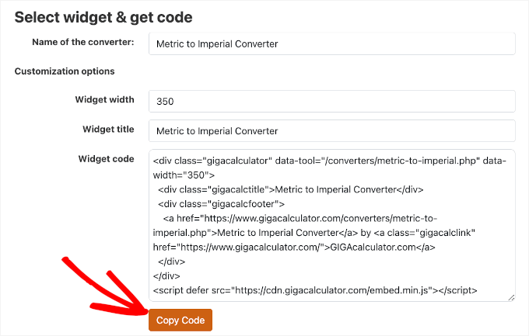
Task: Place cursor on the script defer code line
Action: [x=315, y=291]
